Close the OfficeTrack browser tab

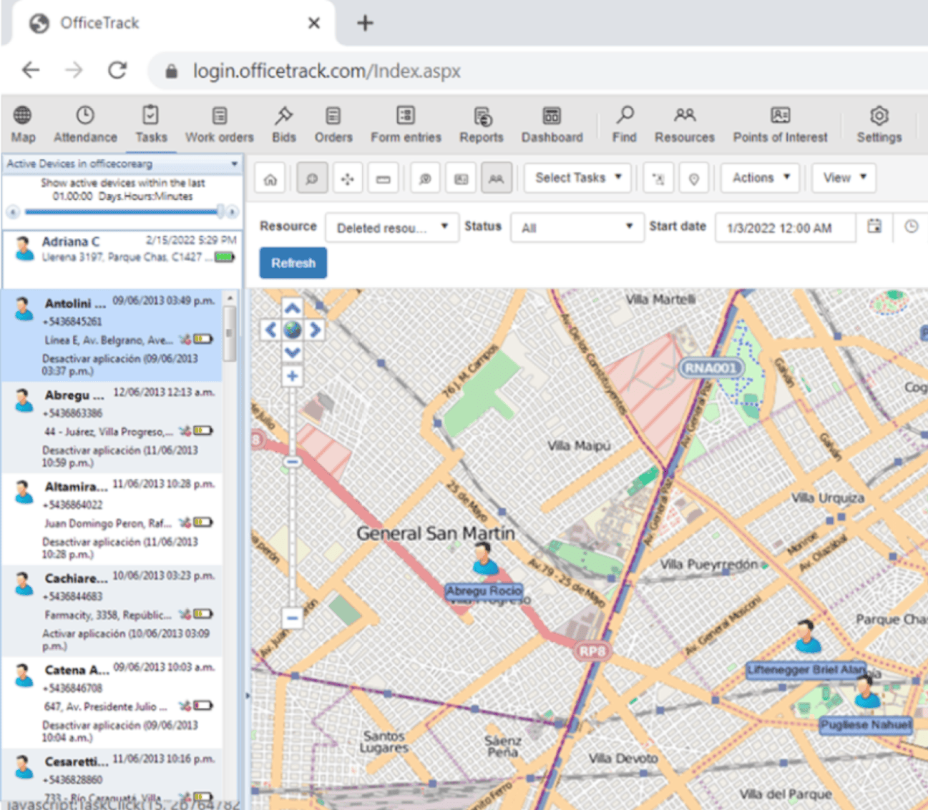[x=313, y=23]
